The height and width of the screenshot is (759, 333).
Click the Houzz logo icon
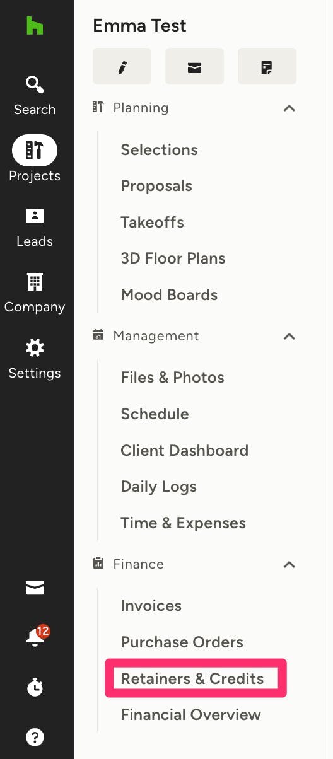35,26
